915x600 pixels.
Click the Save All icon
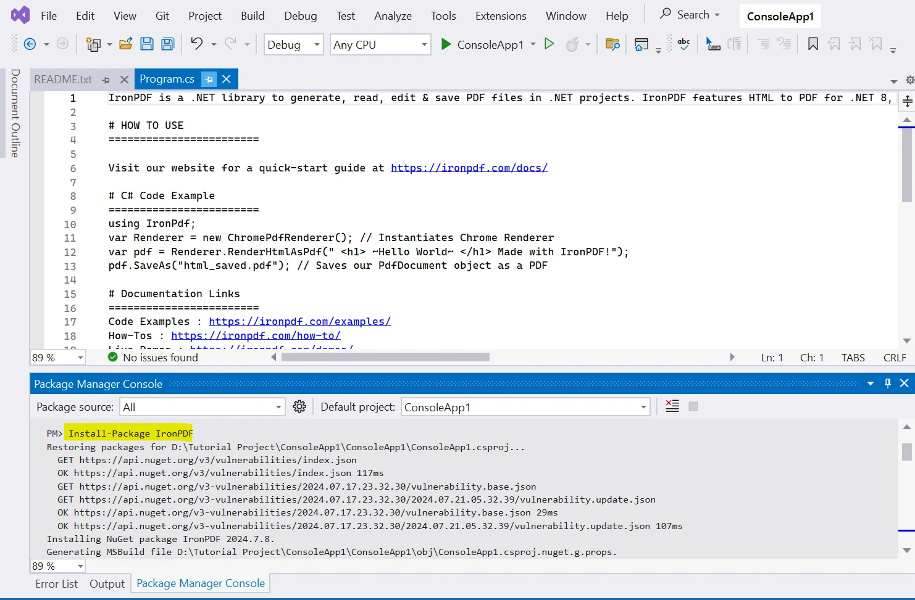pos(167,44)
